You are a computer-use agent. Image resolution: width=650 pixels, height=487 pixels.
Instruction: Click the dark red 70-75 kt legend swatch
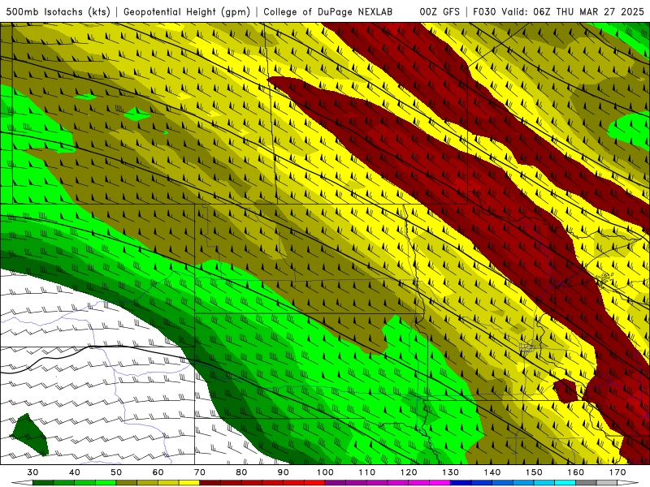click(210, 483)
